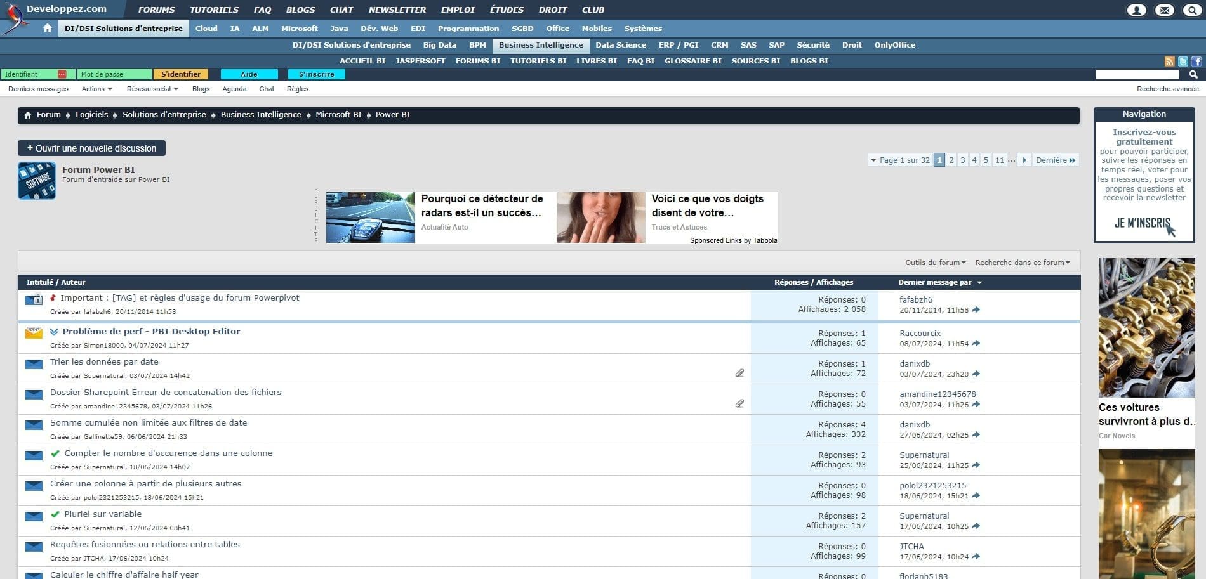1206x579 pixels.
Task: Click the home icon in top navigation
Action: pyautogui.click(x=47, y=29)
